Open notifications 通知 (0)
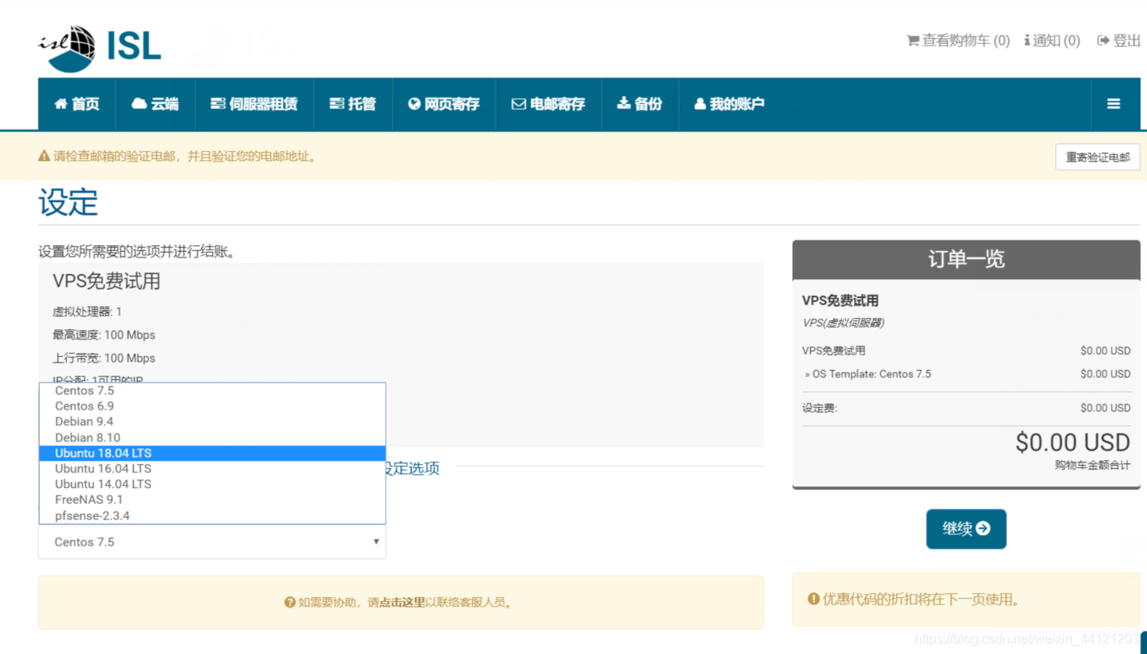Image resolution: width=1147 pixels, height=654 pixels. [1052, 40]
